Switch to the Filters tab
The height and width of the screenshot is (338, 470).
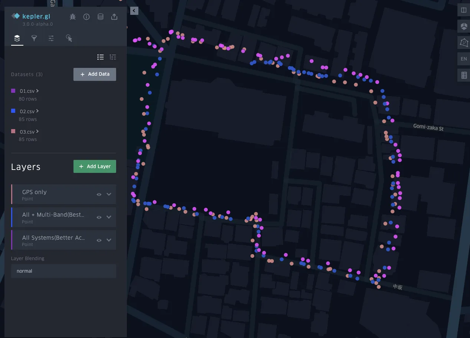[x=34, y=38]
